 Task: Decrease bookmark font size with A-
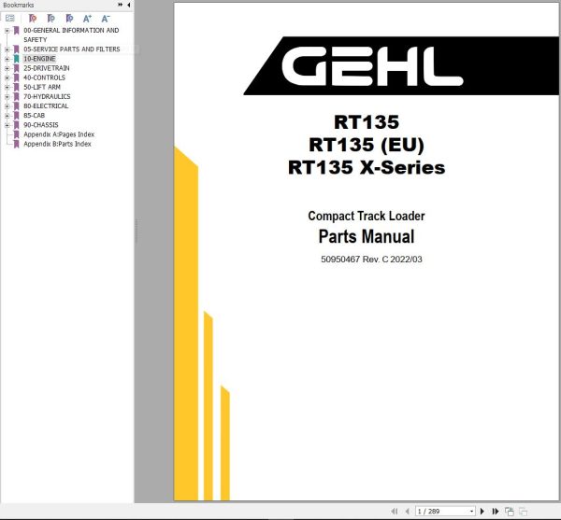pos(105,19)
